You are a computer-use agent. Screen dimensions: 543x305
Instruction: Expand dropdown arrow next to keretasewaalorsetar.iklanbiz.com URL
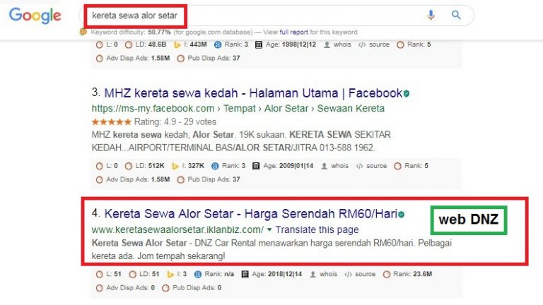(269, 229)
